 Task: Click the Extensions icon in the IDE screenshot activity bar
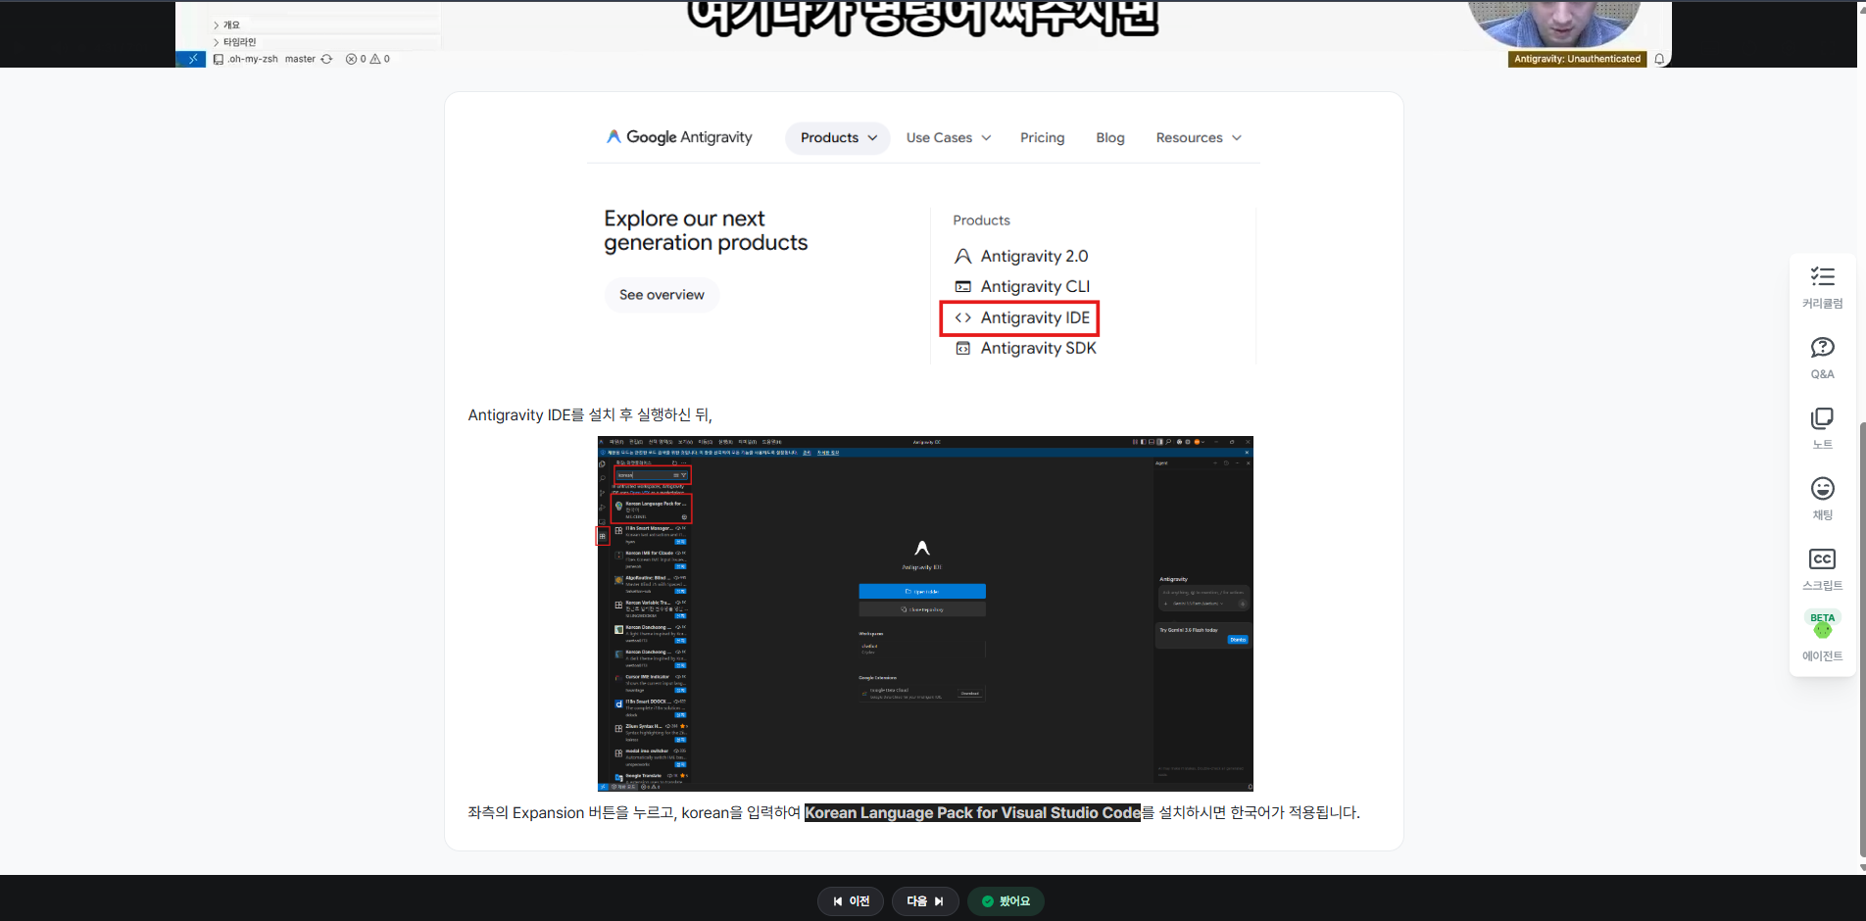click(x=603, y=536)
